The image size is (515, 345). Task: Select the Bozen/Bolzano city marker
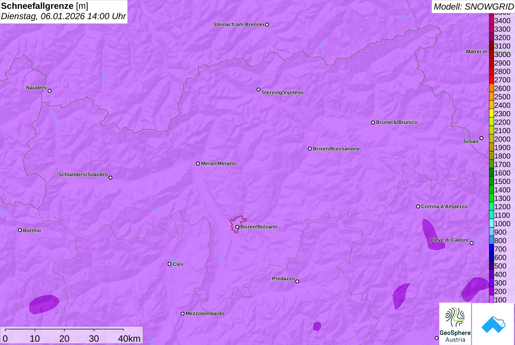(237, 227)
